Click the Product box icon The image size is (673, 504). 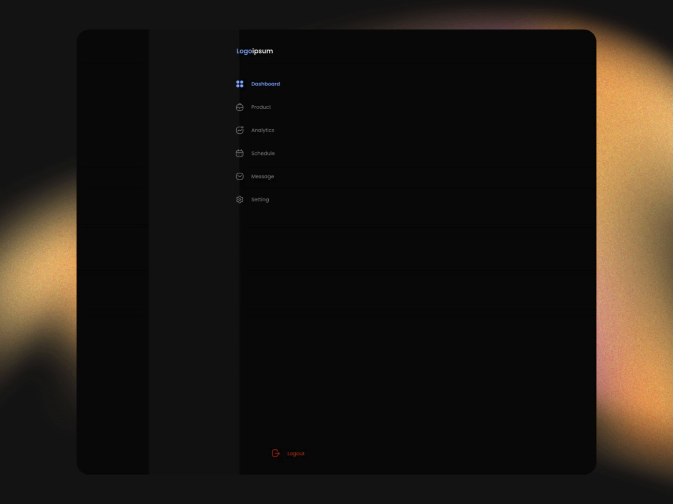coord(240,107)
